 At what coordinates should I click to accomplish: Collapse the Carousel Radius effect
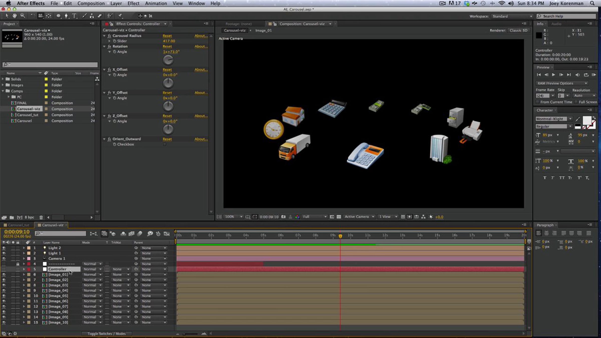tap(104, 36)
